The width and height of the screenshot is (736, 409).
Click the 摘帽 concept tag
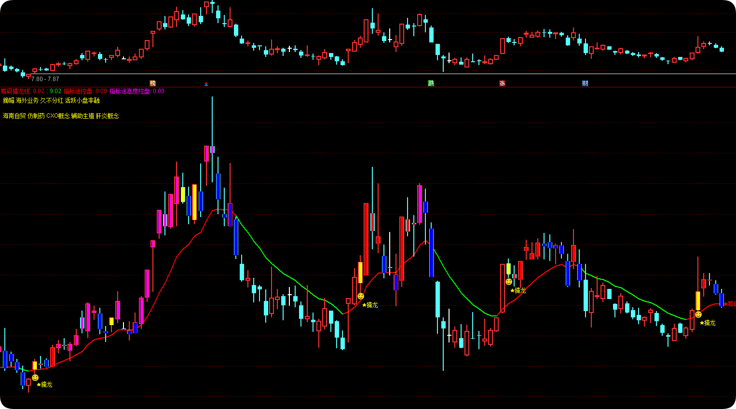(9, 100)
